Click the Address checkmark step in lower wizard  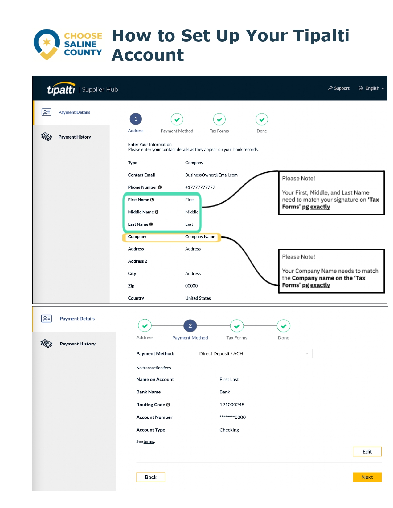[x=145, y=326]
